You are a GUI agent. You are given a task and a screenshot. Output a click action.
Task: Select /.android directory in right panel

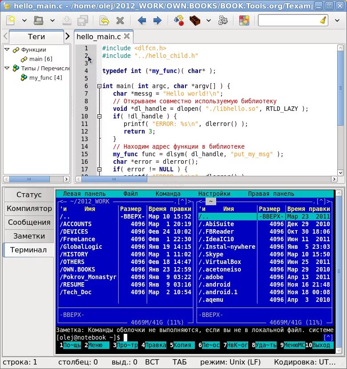[x=214, y=284]
